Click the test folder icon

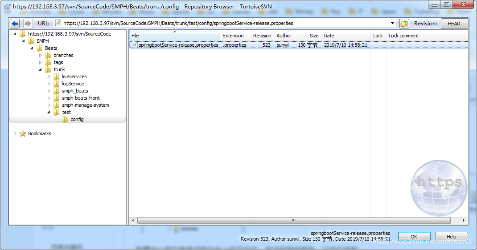(x=57, y=112)
